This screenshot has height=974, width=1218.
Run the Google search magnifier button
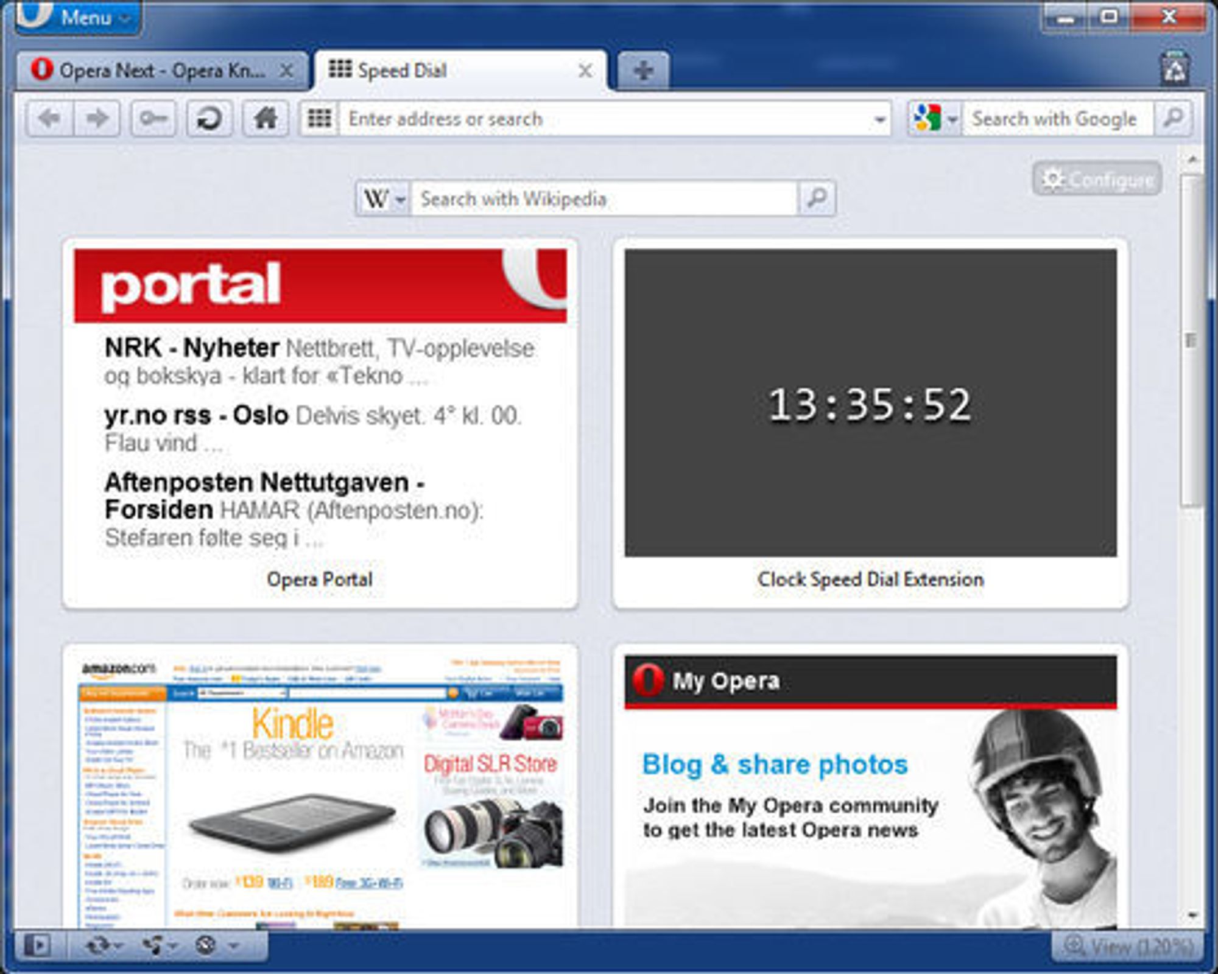coord(1173,118)
